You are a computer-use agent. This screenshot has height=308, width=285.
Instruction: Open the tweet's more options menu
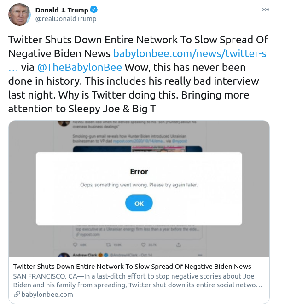265,9
